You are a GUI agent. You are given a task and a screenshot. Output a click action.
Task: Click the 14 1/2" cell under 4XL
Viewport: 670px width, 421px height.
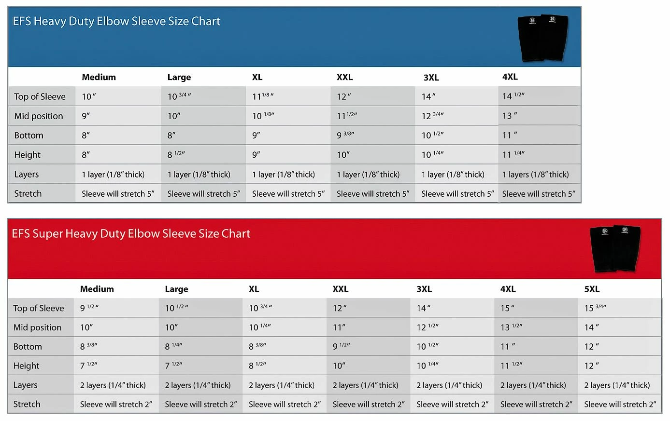[x=513, y=96]
